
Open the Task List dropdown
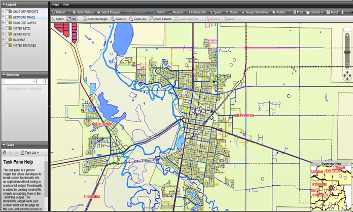coord(30,152)
